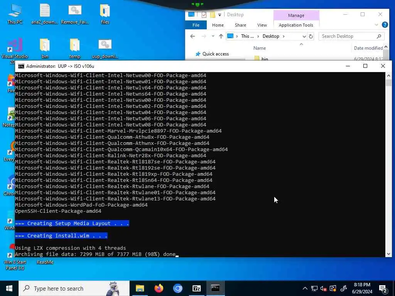Image resolution: width=395 pixels, height=296 pixels.
Task: Go back in Explorer navigation
Action: click(x=193, y=36)
